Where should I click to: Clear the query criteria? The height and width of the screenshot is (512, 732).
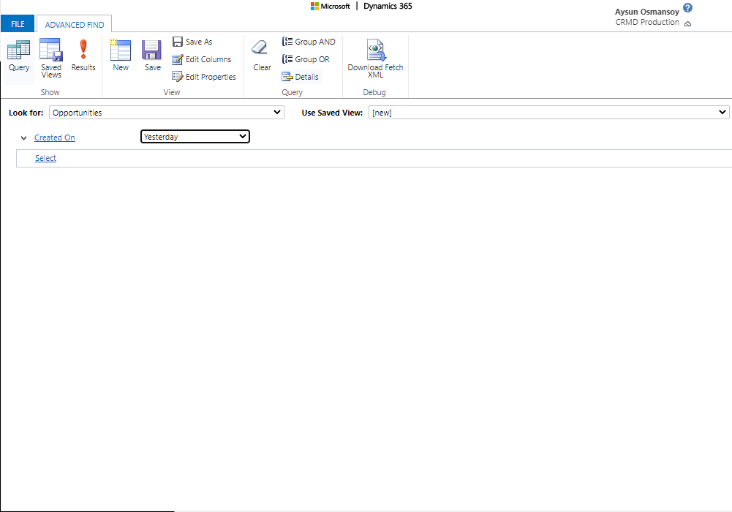pos(262,56)
